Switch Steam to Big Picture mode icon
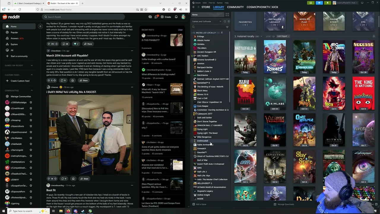The image size is (380, 214). tap(362, 3)
